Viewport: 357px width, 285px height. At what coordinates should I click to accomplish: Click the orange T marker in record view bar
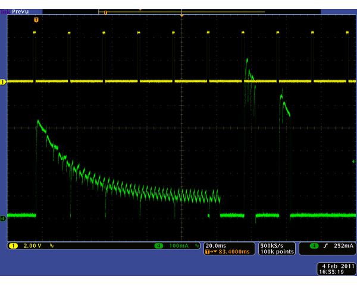click(105, 13)
